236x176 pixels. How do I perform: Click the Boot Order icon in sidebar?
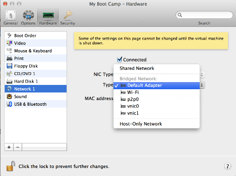coord(9,35)
